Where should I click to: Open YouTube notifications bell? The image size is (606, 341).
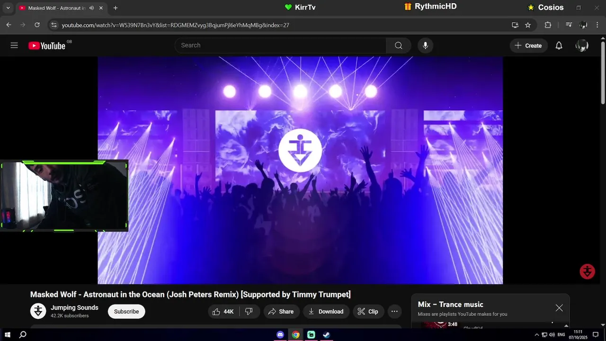click(x=559, y=45)
